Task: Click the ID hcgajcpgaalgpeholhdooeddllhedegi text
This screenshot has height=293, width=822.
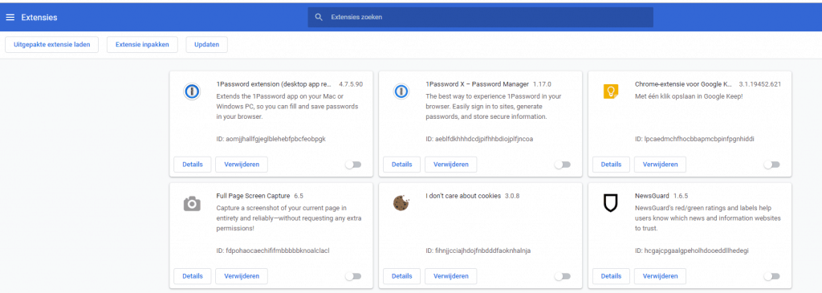Action: (x=691, y=250)
